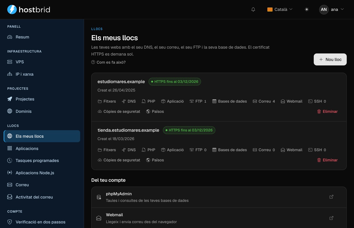Viewport: 354px width, 228px height.
Task: Click the AN avatar circle
Action: [x=323, y=10]
